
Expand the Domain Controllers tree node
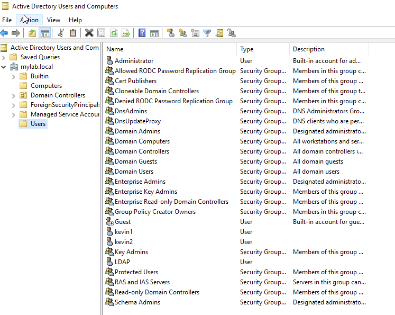[14, 96]
